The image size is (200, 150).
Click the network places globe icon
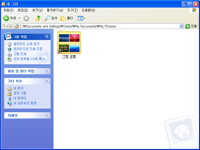point(9,103)
